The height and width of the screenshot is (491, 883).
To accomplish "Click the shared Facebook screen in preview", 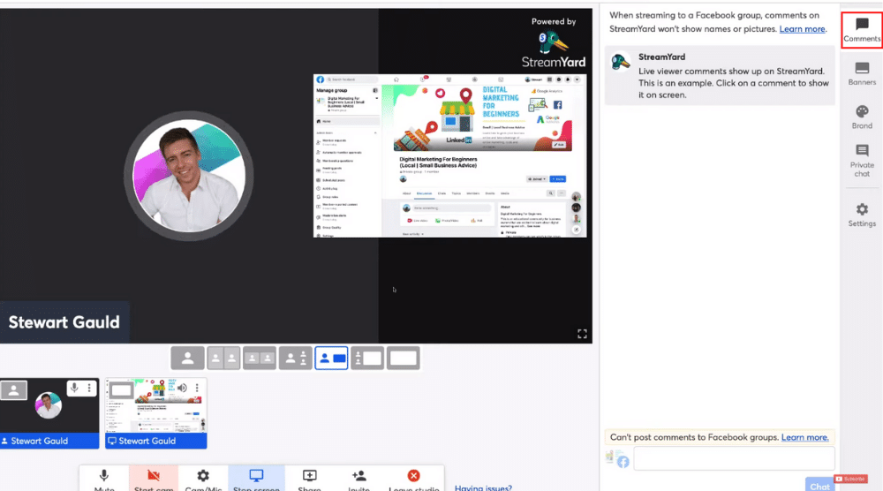I will pos(450,156).
